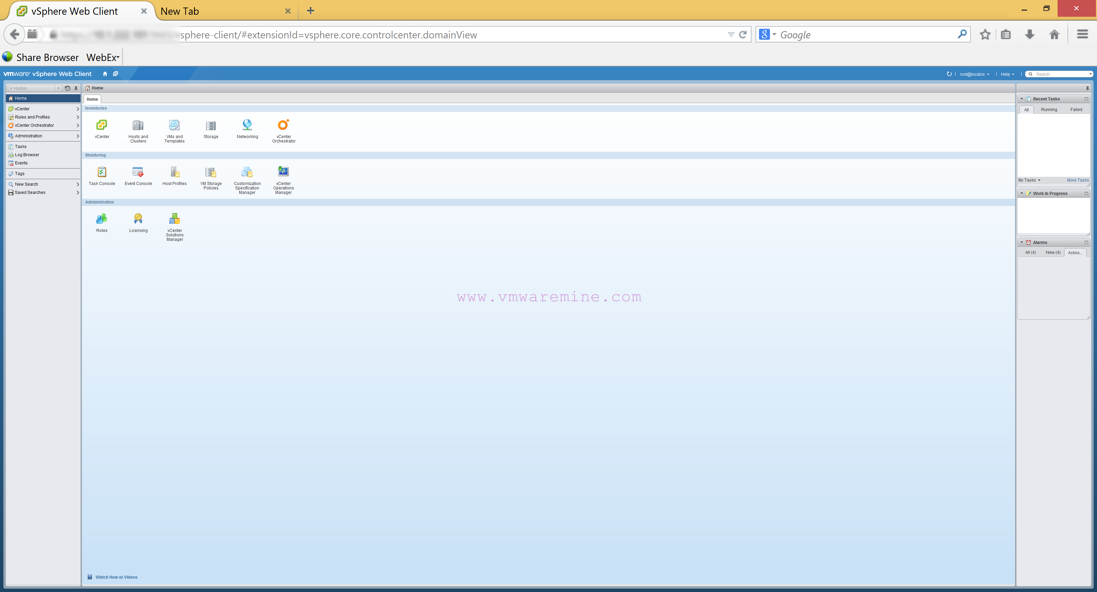Expand Saved Searches in navigator
1097x592 pixels.
point(77,193)
